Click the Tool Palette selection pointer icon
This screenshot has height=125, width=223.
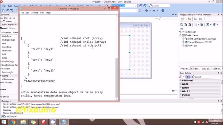[188, 77]
